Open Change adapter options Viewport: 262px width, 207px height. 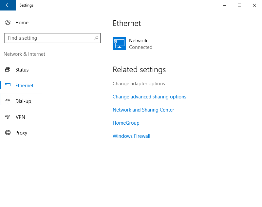(x=139, y=84)
